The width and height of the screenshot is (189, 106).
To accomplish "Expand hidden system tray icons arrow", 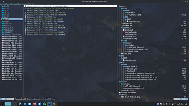I will [175, 104].
